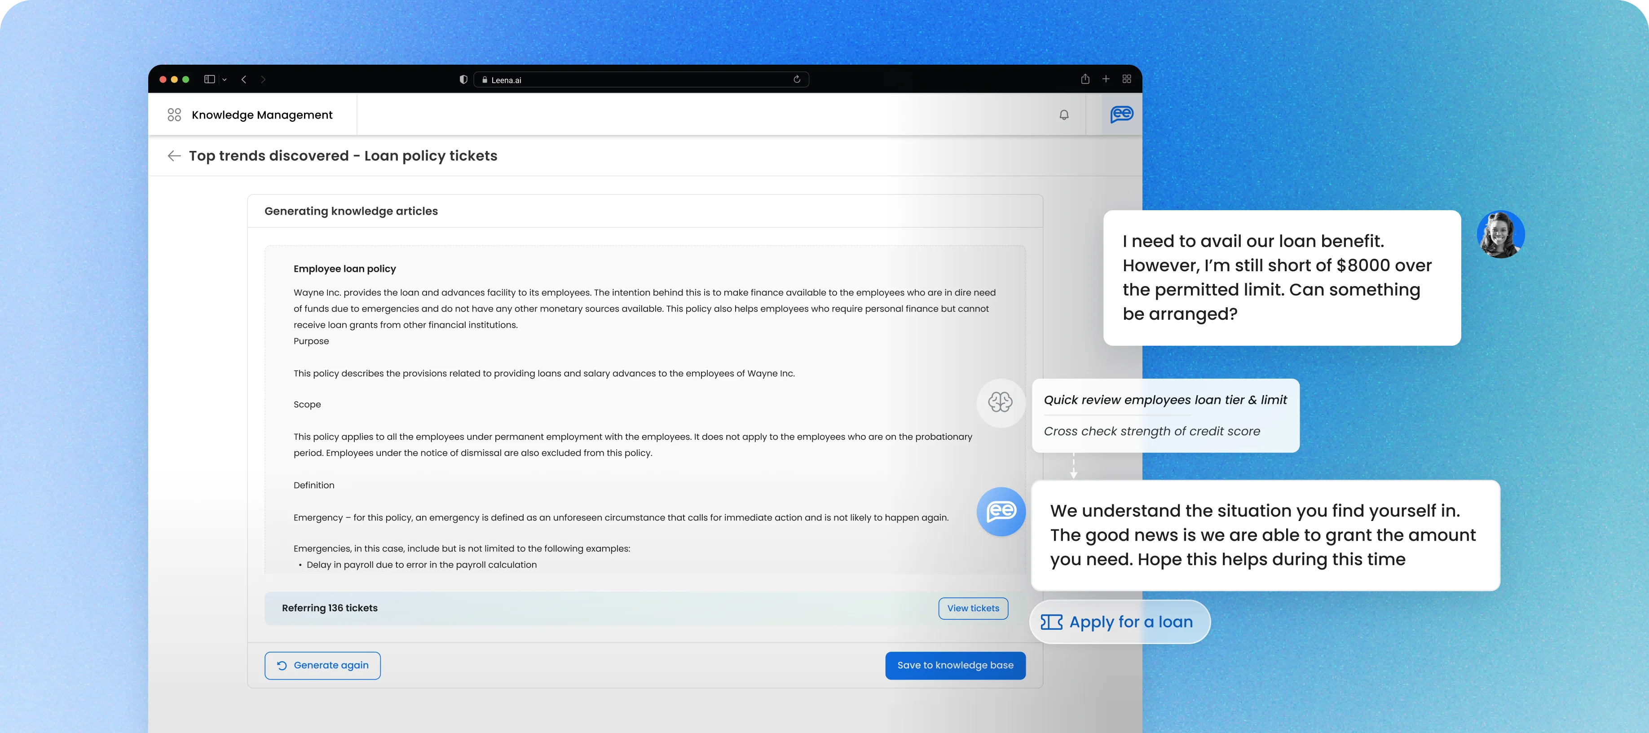Go back from Top trends discovered page

click(x=173, y=155)
